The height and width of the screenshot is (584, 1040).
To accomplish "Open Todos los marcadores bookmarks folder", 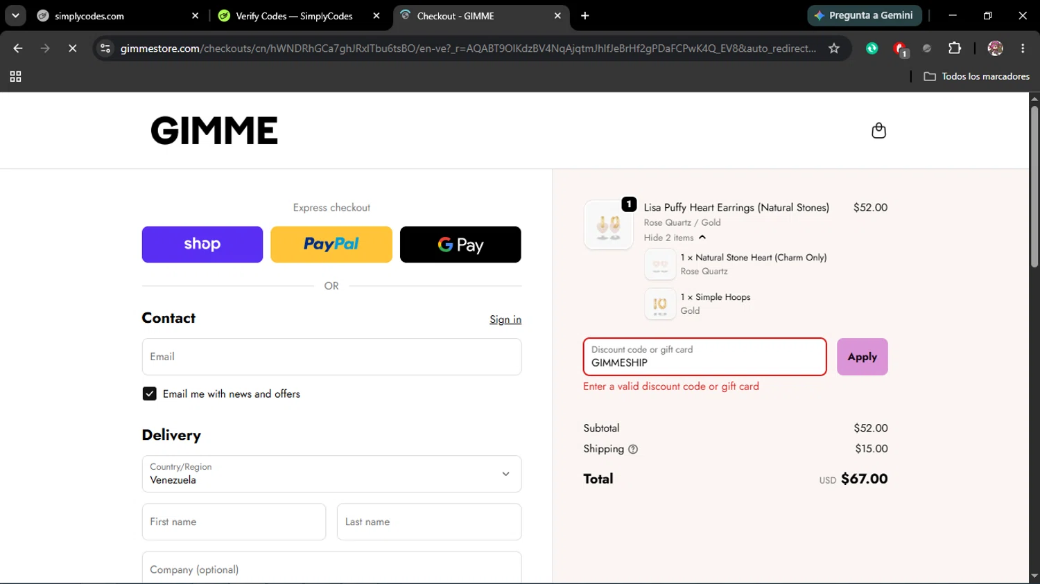I will tap(977, 76).
